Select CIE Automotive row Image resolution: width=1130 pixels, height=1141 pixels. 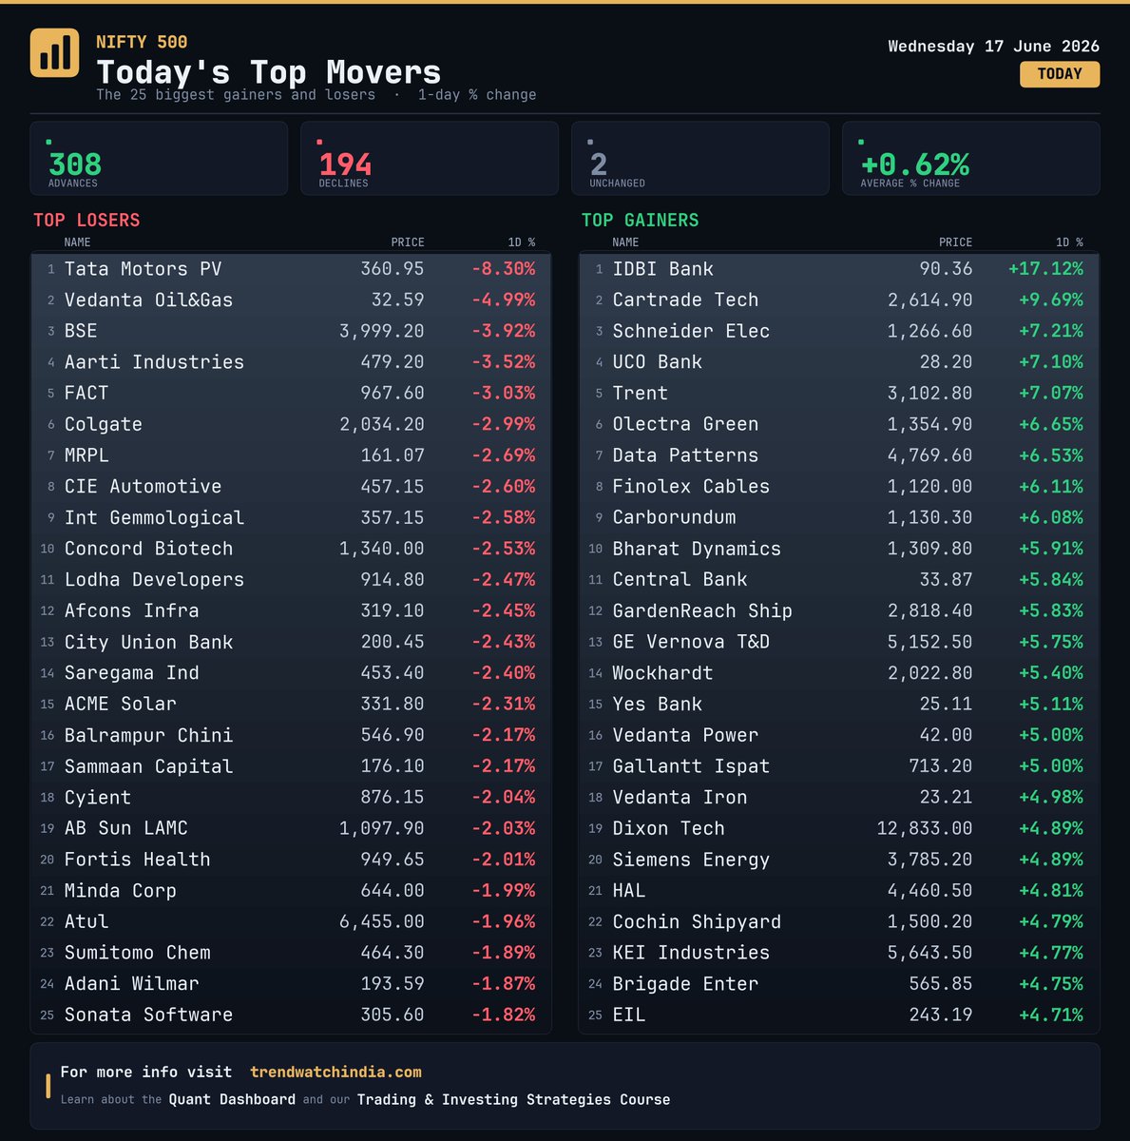(x=291, y=487)
